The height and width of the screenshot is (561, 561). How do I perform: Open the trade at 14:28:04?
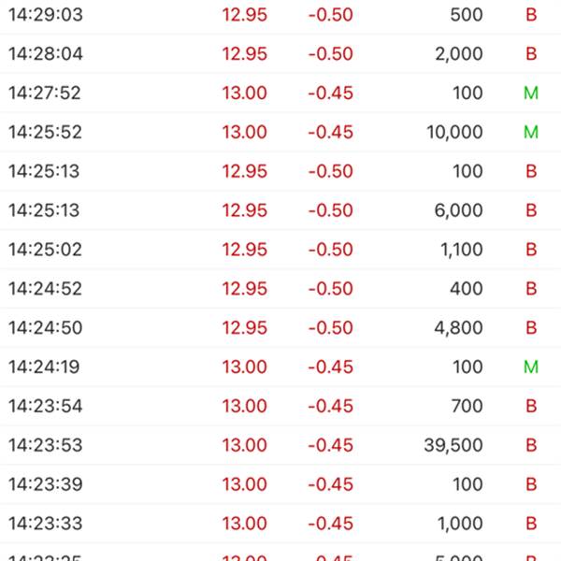pyautogui.click(x=280, y=54)
